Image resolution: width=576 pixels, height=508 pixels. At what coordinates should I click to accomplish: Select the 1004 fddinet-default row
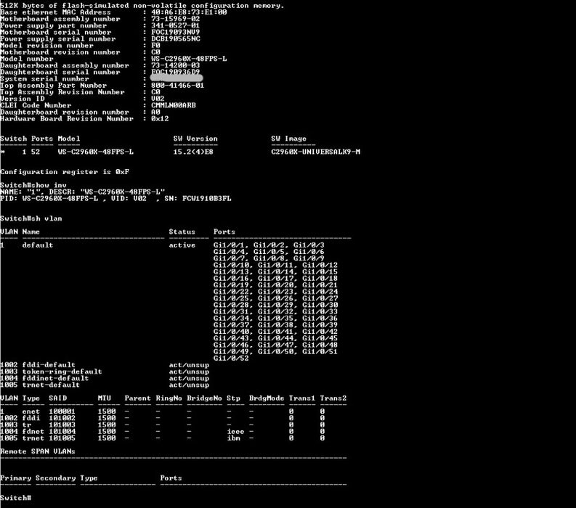point(105,378)
